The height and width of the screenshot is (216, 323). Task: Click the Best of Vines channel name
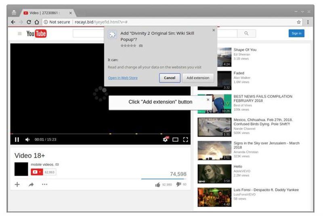[x=243, y=105]
